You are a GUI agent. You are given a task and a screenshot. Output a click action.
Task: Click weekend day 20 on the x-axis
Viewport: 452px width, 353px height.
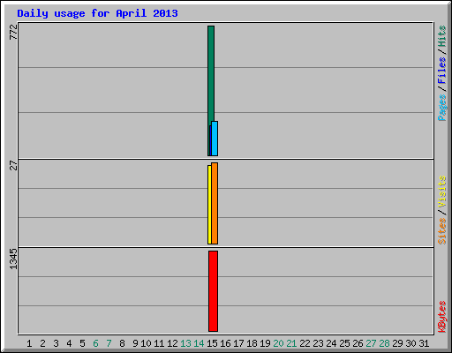(278, 343)
